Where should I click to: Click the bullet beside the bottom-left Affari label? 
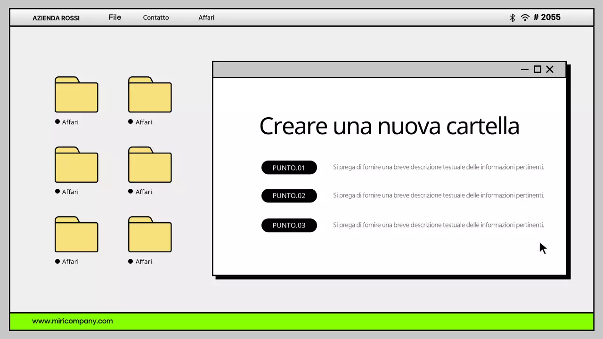(x=58, y=261)
